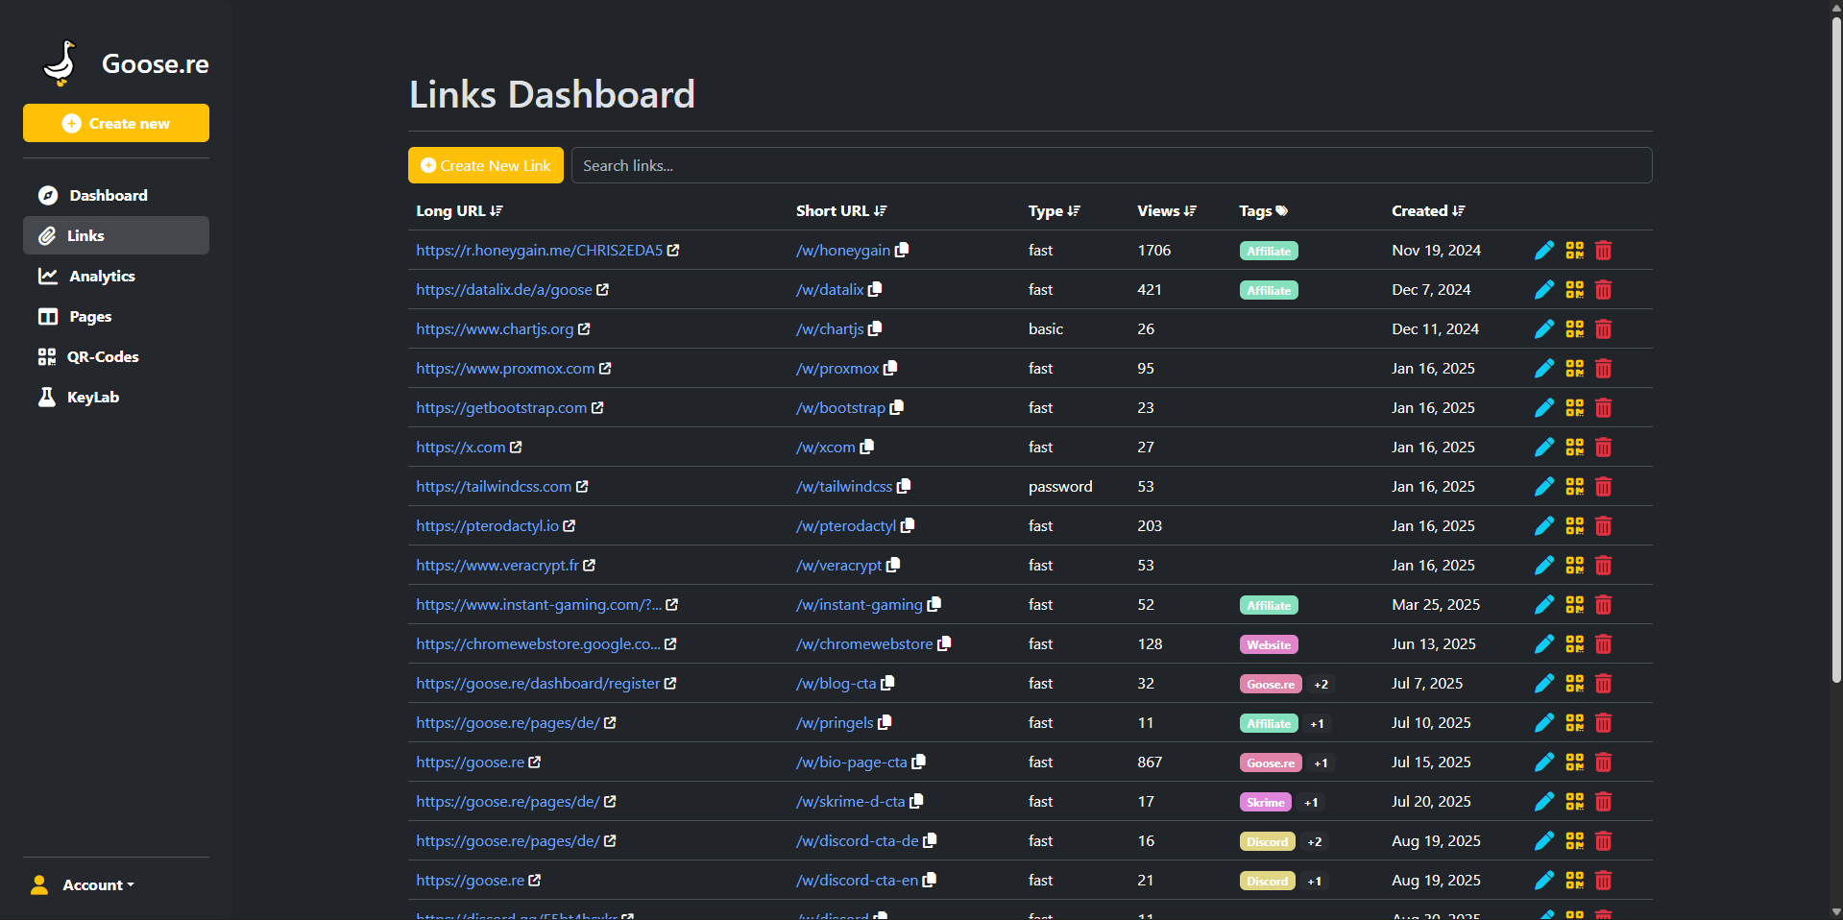Select the 1706 views cell
Screen dimensions: 1843x920
point(1154,250)
